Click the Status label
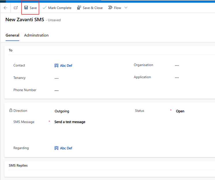This screenshot has width=215, height=180. click(139, 111)
